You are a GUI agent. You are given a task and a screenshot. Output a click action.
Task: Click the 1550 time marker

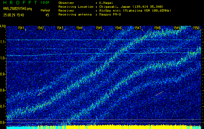(196, 28)
